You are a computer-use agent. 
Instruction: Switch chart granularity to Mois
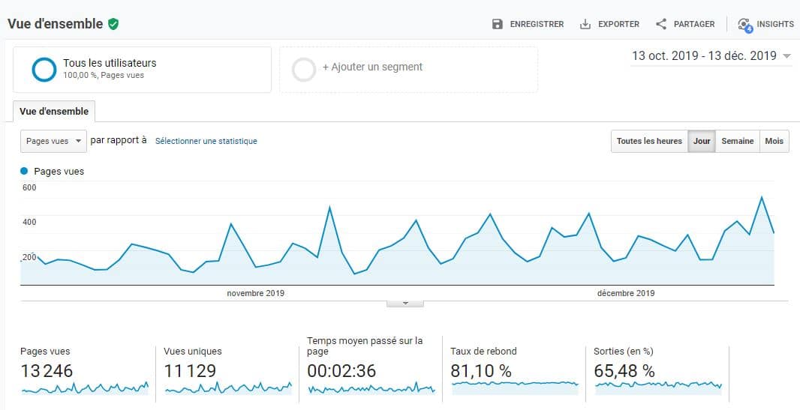[x=774, y=141]
